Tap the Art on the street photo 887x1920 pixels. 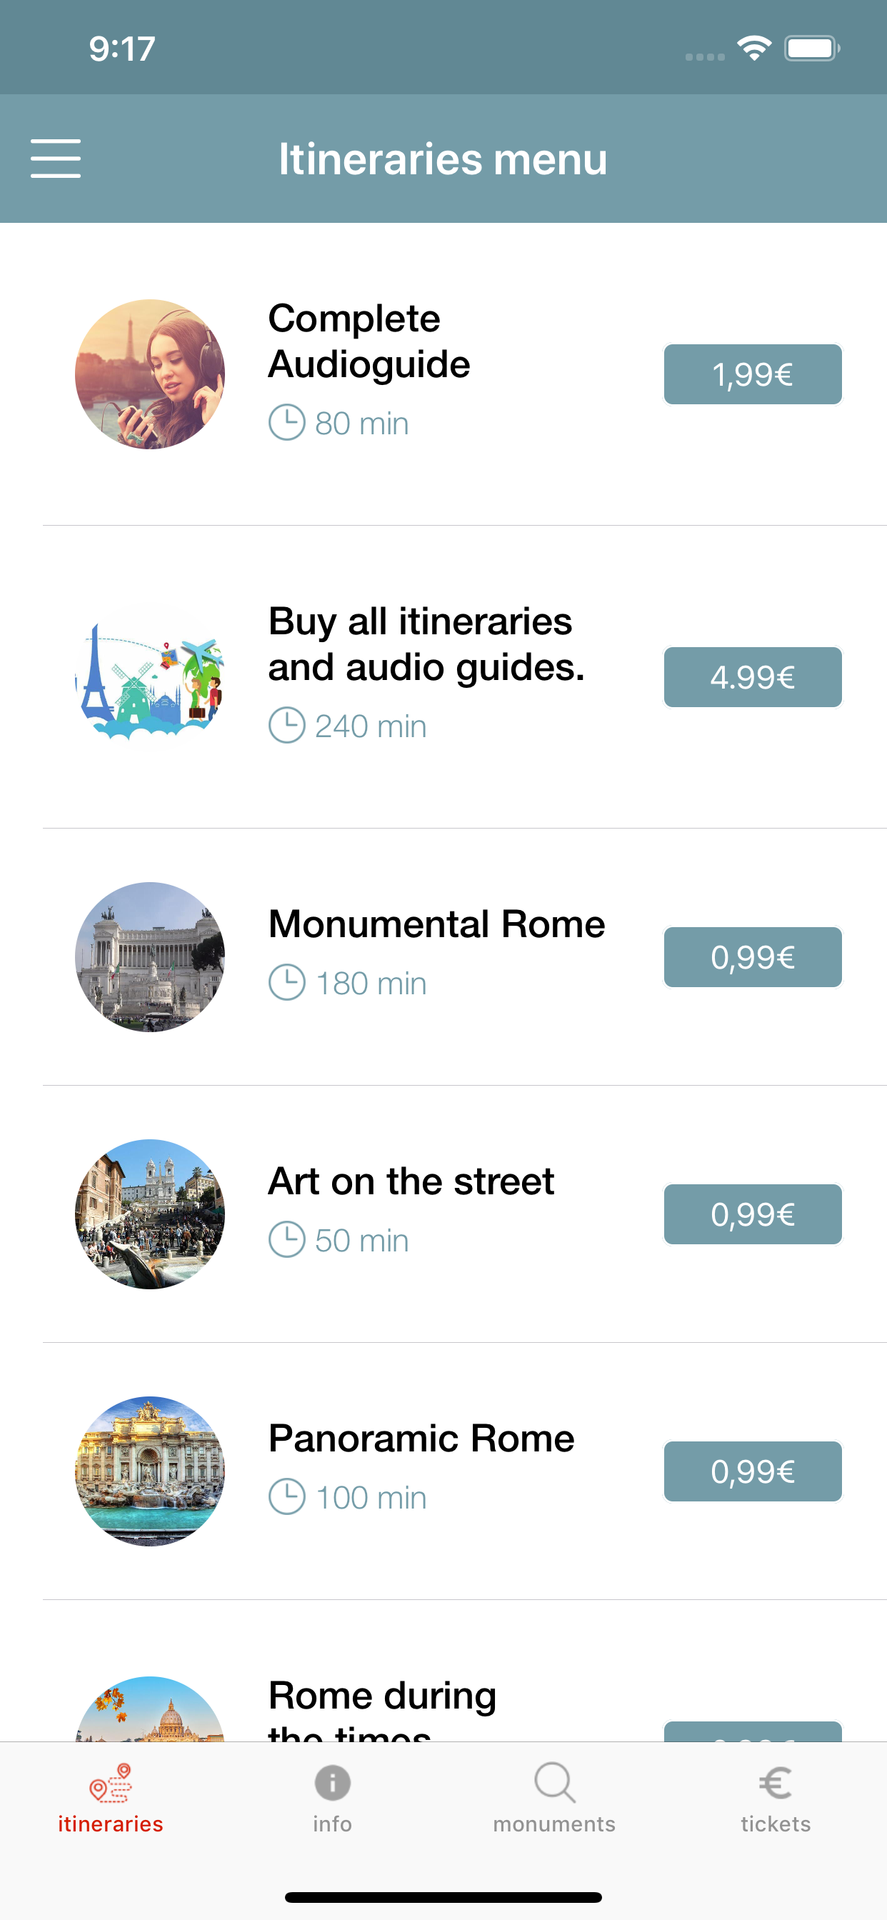[x=150, y=1214]
